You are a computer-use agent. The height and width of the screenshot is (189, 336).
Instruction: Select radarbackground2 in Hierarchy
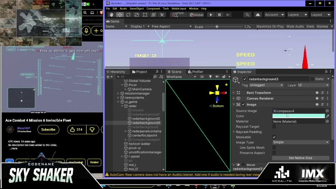point(146,119)
